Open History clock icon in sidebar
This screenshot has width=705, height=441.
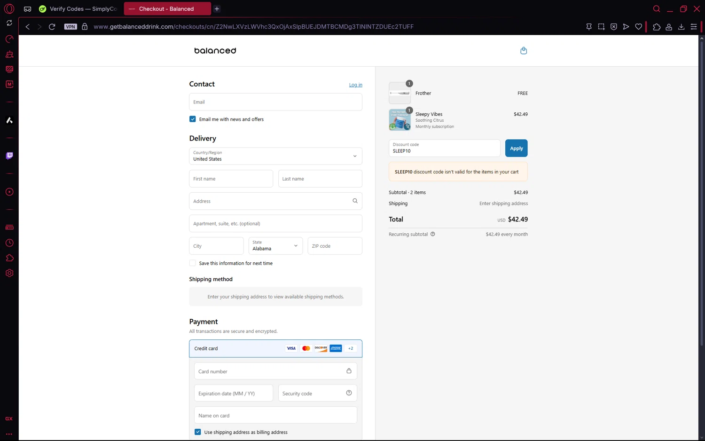(9, 243)
